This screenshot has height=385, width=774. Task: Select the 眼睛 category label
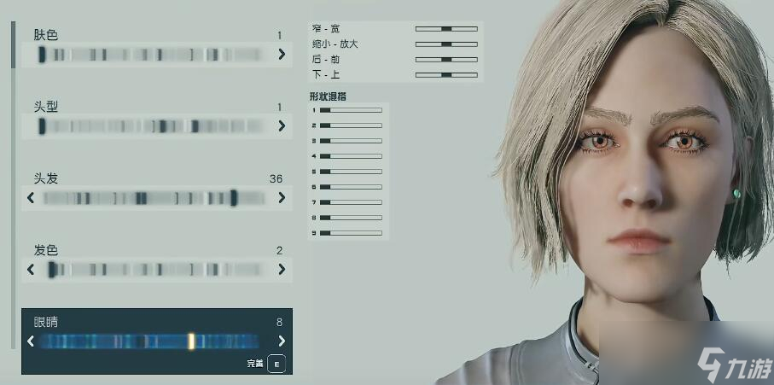46,323
